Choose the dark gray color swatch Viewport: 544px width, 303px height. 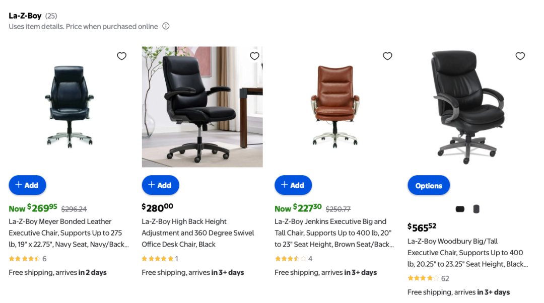[x=477, y=209]
